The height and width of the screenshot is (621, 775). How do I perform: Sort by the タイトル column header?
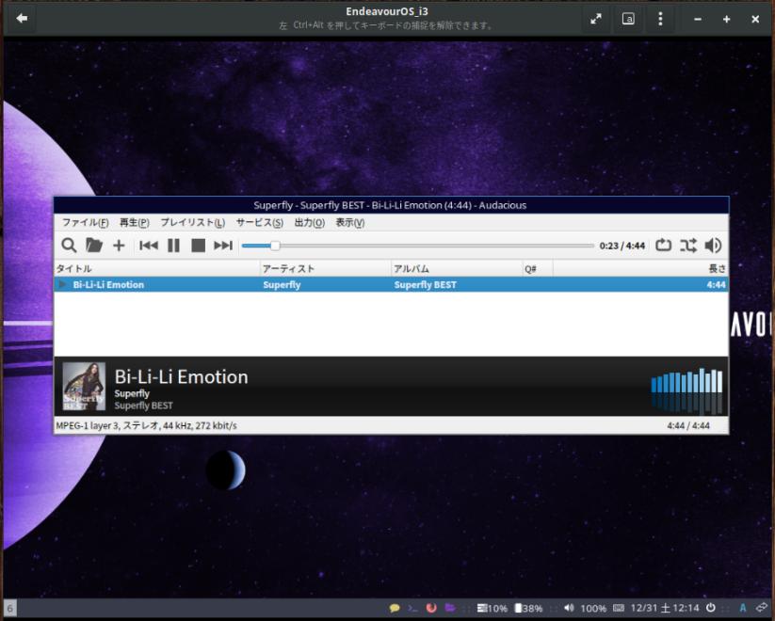[x=157, y=268]
